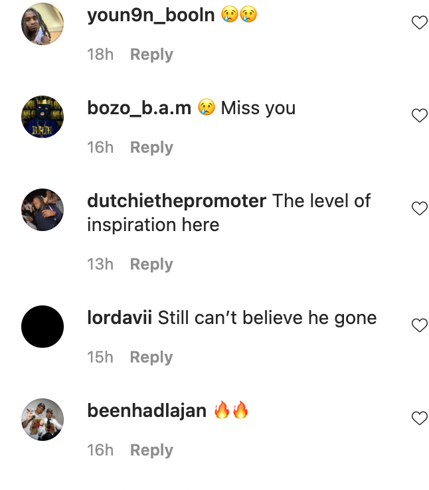Screen dimensions: 429x490
Task: Reply to lordavii's comment
Action: click(151, 357)
